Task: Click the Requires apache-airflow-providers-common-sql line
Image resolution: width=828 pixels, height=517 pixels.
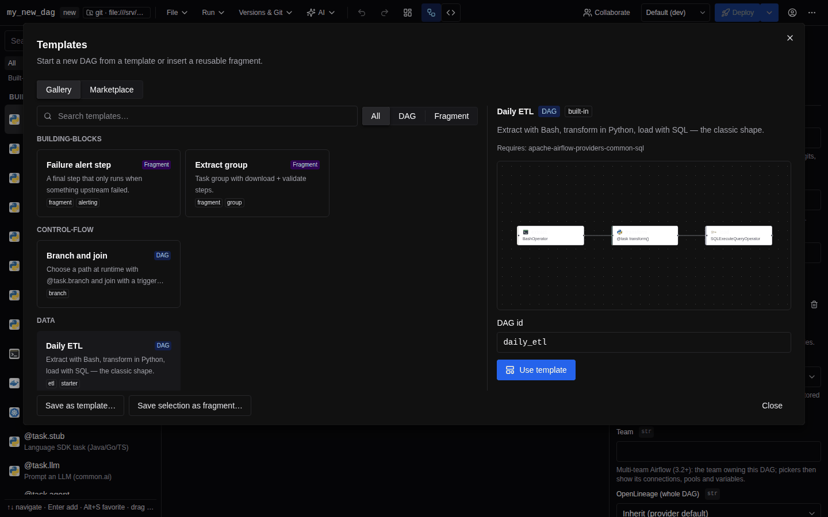Action: point(570,148)
